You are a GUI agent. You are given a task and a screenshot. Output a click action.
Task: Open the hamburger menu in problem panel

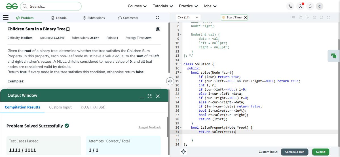point(6,18)
